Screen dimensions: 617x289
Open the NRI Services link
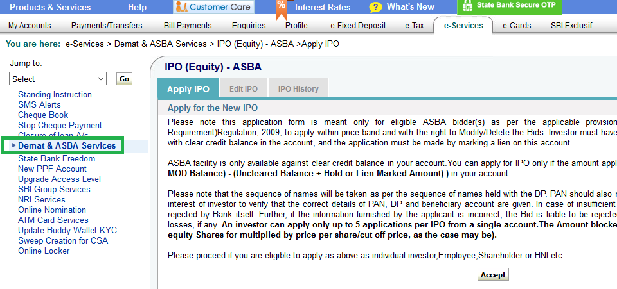point(42,199)
